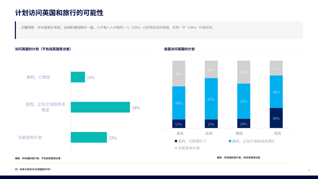Click the dark navy legend swatch 已经预订了
The width and height of the screenshot is (318, 179).
176,141
